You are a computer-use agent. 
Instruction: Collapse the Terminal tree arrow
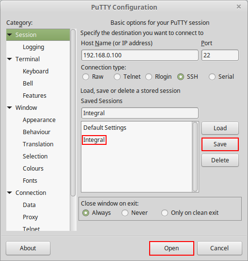[x=10, y=59]
